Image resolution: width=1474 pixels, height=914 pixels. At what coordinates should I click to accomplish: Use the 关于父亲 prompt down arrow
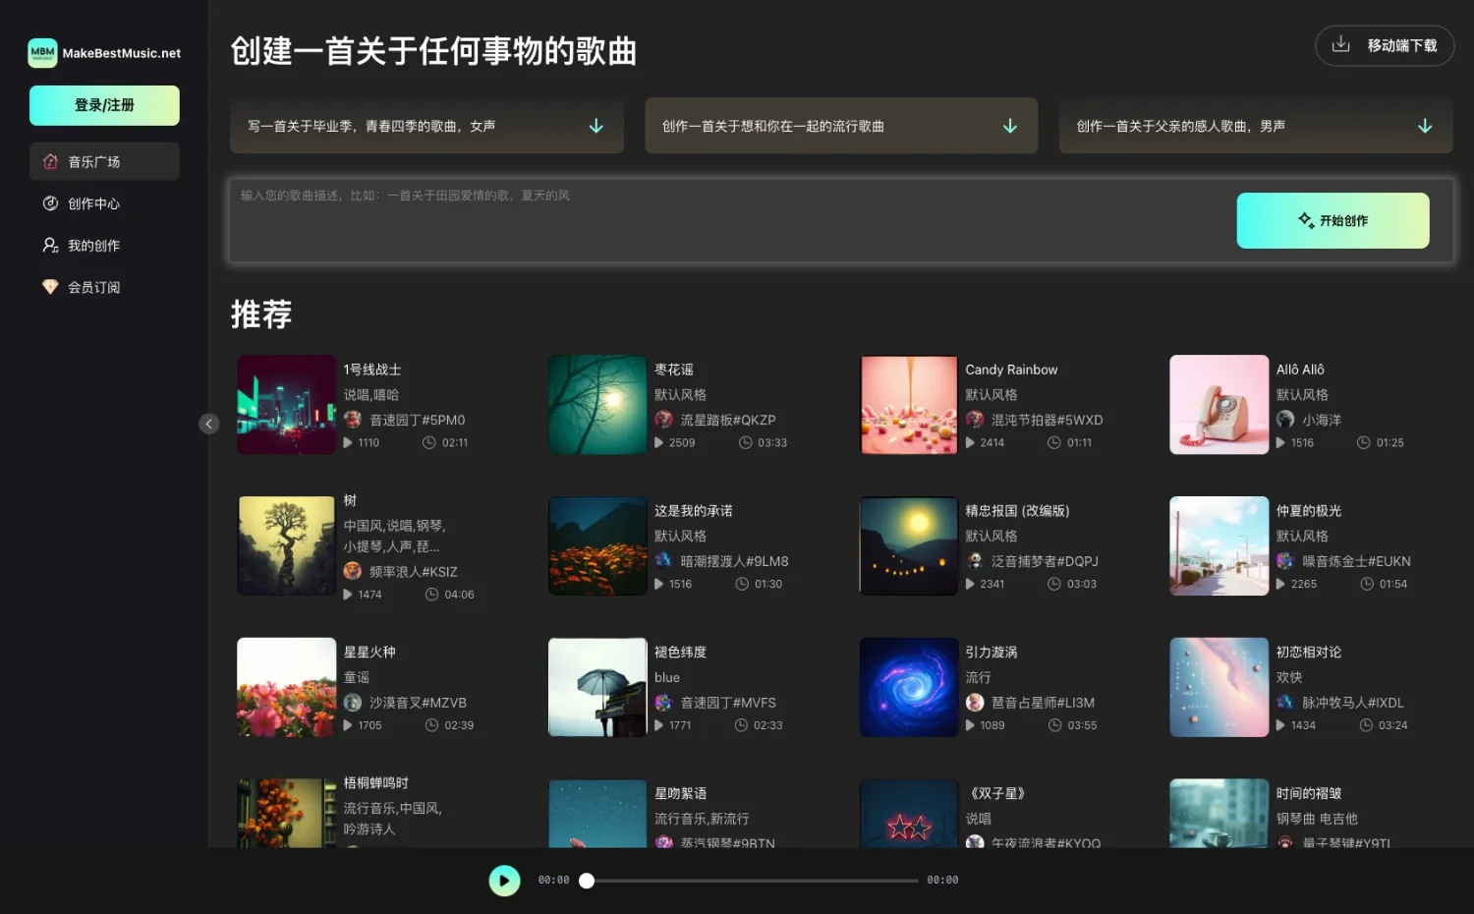point(1425,126)
